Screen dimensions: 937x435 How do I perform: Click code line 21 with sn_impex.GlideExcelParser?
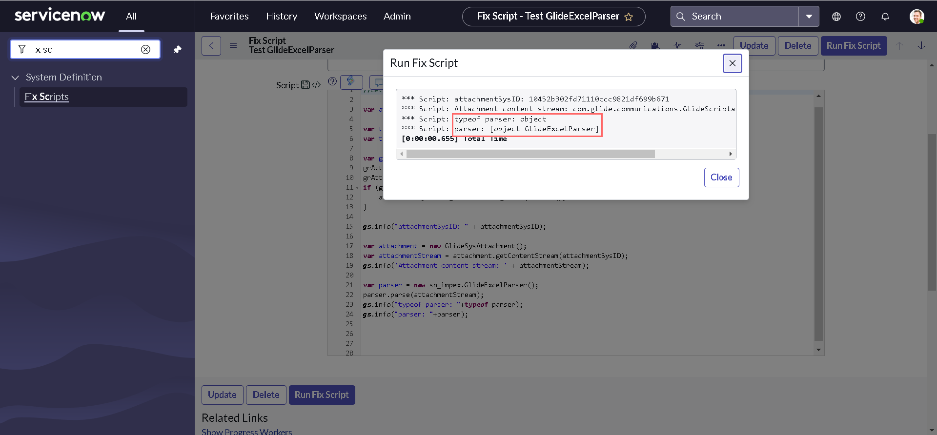point(450,285)
